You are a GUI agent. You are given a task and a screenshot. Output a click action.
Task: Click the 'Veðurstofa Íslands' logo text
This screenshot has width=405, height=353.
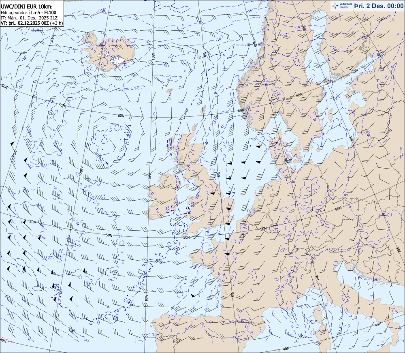345,6
